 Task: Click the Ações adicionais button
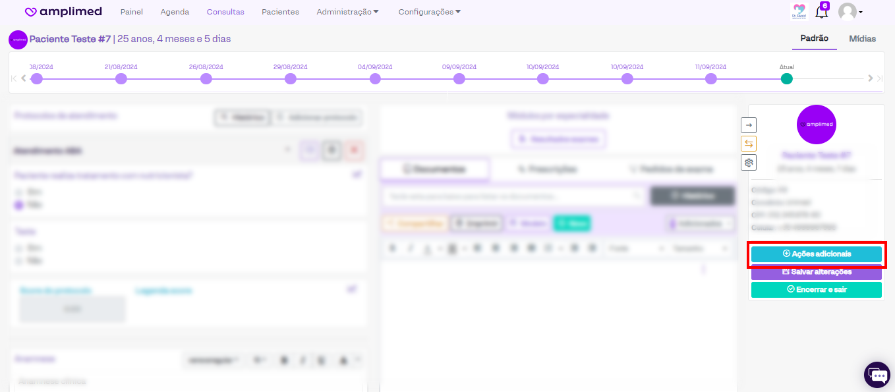816,254
